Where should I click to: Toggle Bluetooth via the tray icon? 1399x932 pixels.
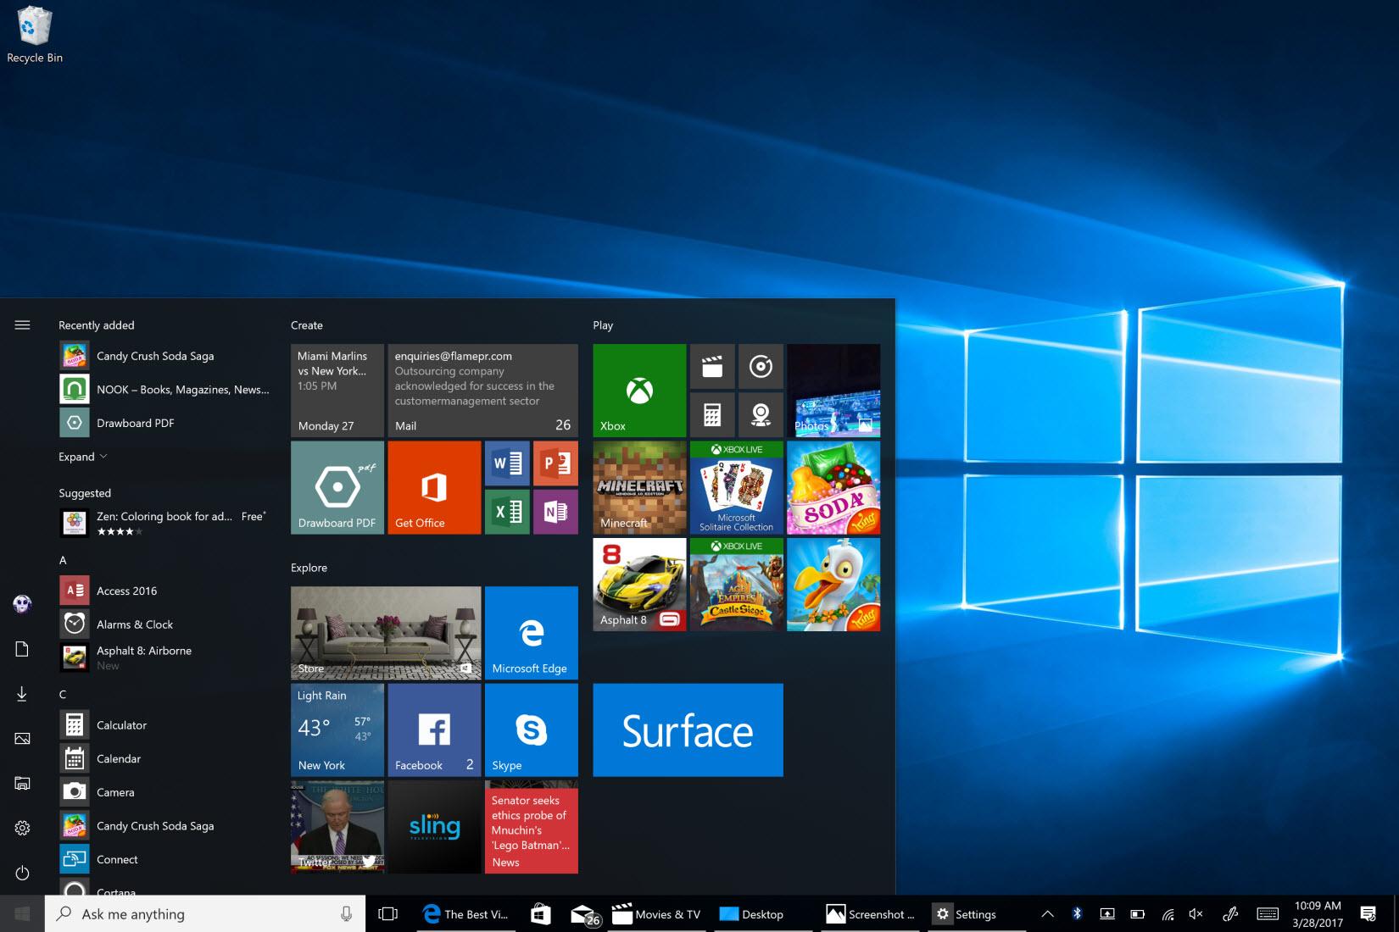(x=1077, y=913)
